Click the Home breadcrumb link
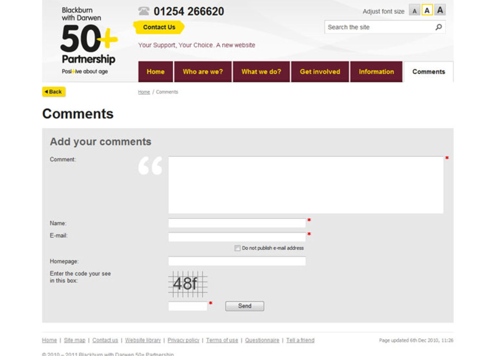The image size is (499, 356). point(144,92)
